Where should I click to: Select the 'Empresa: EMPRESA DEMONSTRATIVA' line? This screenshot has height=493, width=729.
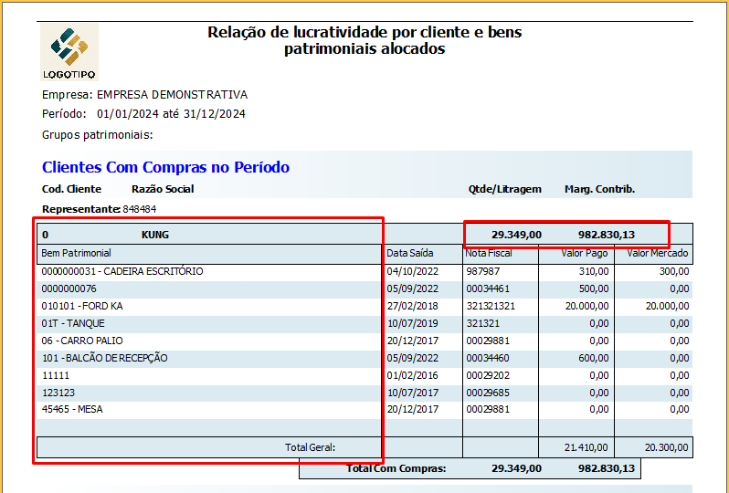[x=144, y=95]
